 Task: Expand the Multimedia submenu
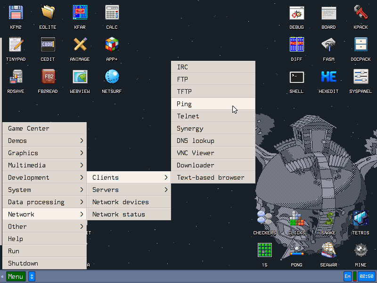pyautogui.click(x=44, y=165)
